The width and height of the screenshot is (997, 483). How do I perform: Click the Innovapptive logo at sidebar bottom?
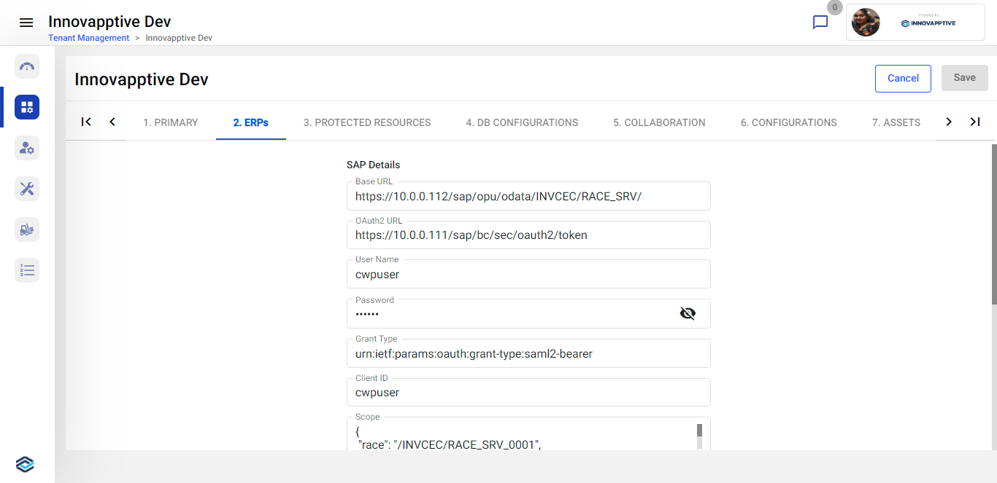coord(25,465)
